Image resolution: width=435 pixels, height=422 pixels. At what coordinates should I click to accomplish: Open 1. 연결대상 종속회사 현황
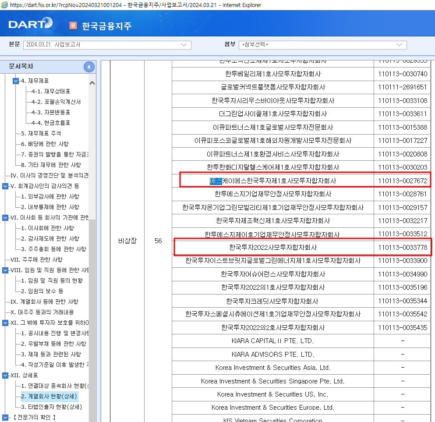point(55,386)
